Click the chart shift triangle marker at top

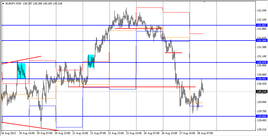[204, 2]
